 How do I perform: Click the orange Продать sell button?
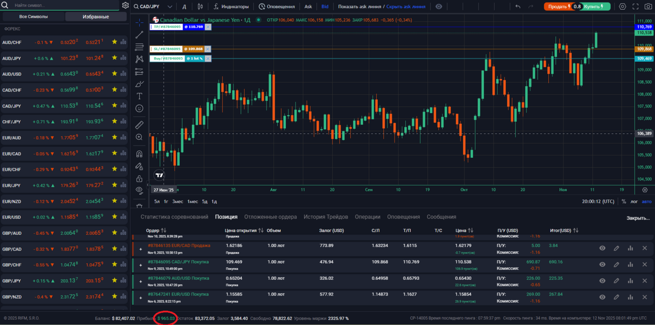coord(559,7)
